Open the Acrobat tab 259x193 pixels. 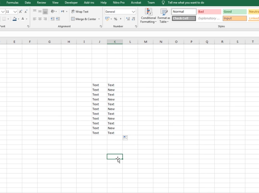pos(136,3)
